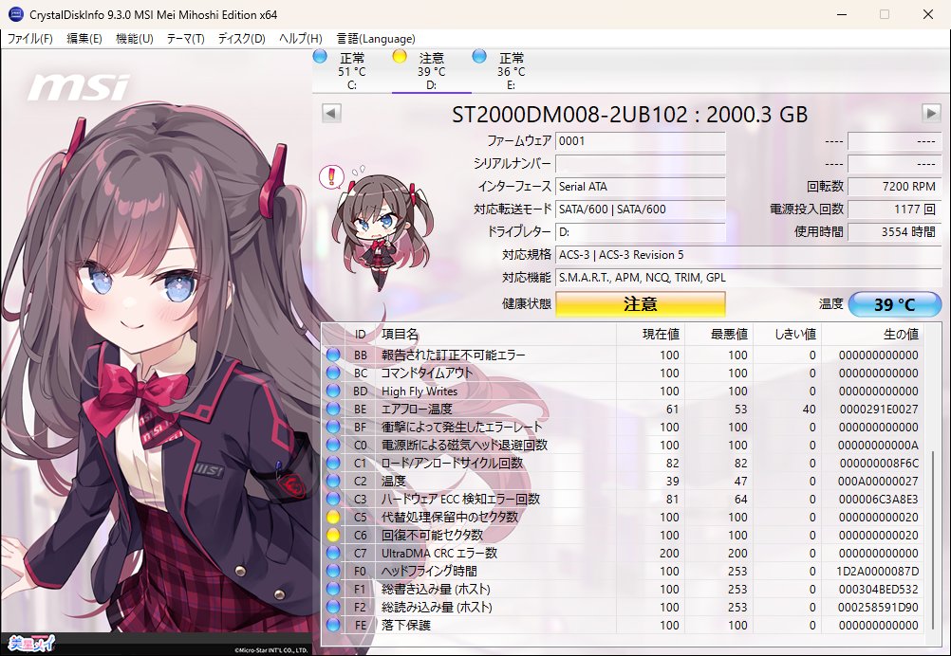Screen dimensions: 951x656
Task: Click the interface field Serial ATA
Action: 641,187
